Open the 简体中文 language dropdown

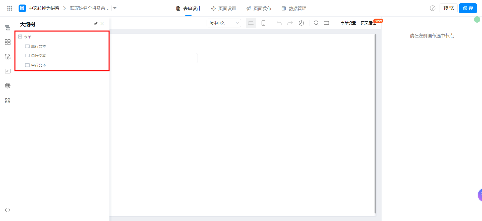tap(224, 23)
